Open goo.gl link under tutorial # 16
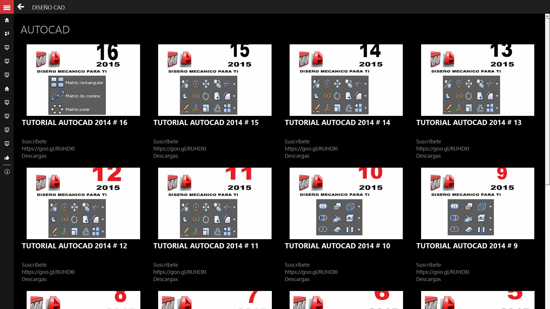Image resolution: width=550 pixels, height=309 pixels. [x=48, y=148]
